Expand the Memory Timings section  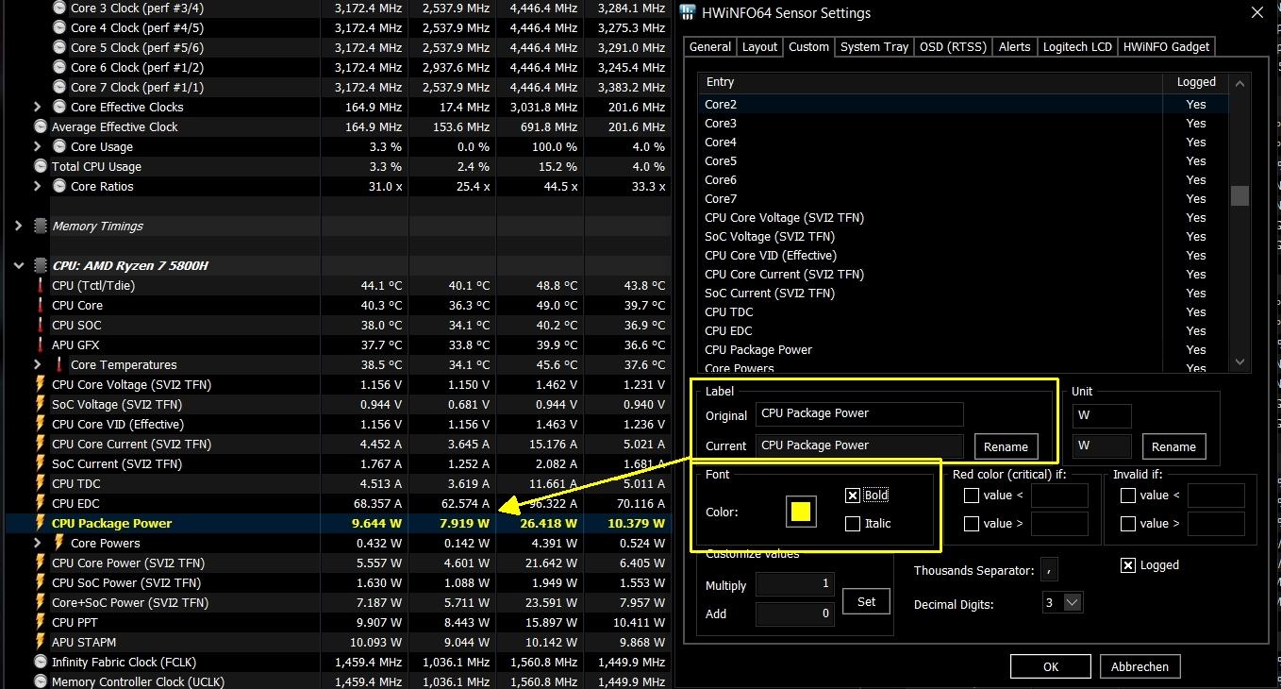pos(18,226)
